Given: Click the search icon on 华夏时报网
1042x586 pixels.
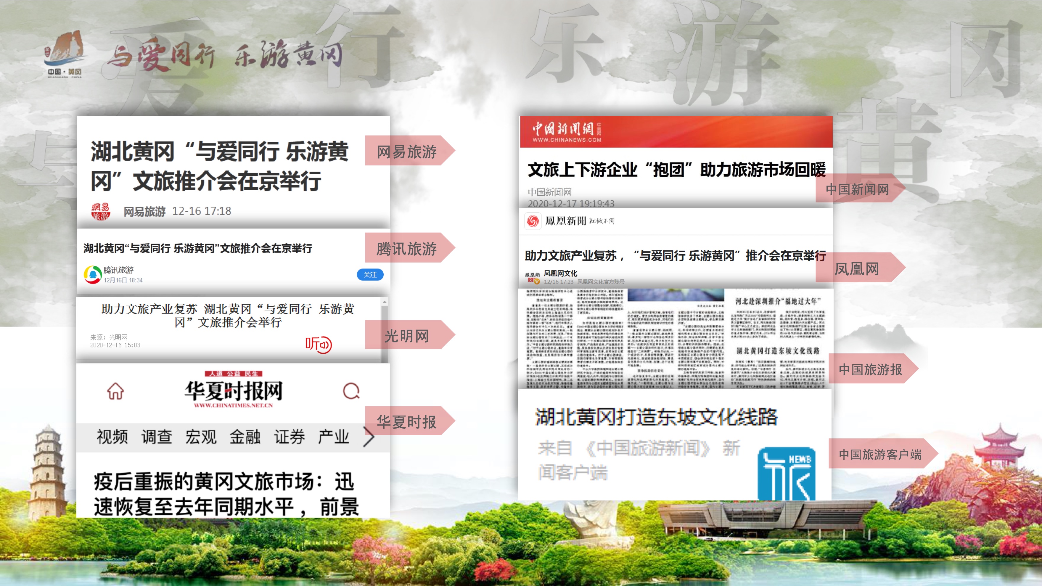Looking at the screenshot, I should point(351,391).
